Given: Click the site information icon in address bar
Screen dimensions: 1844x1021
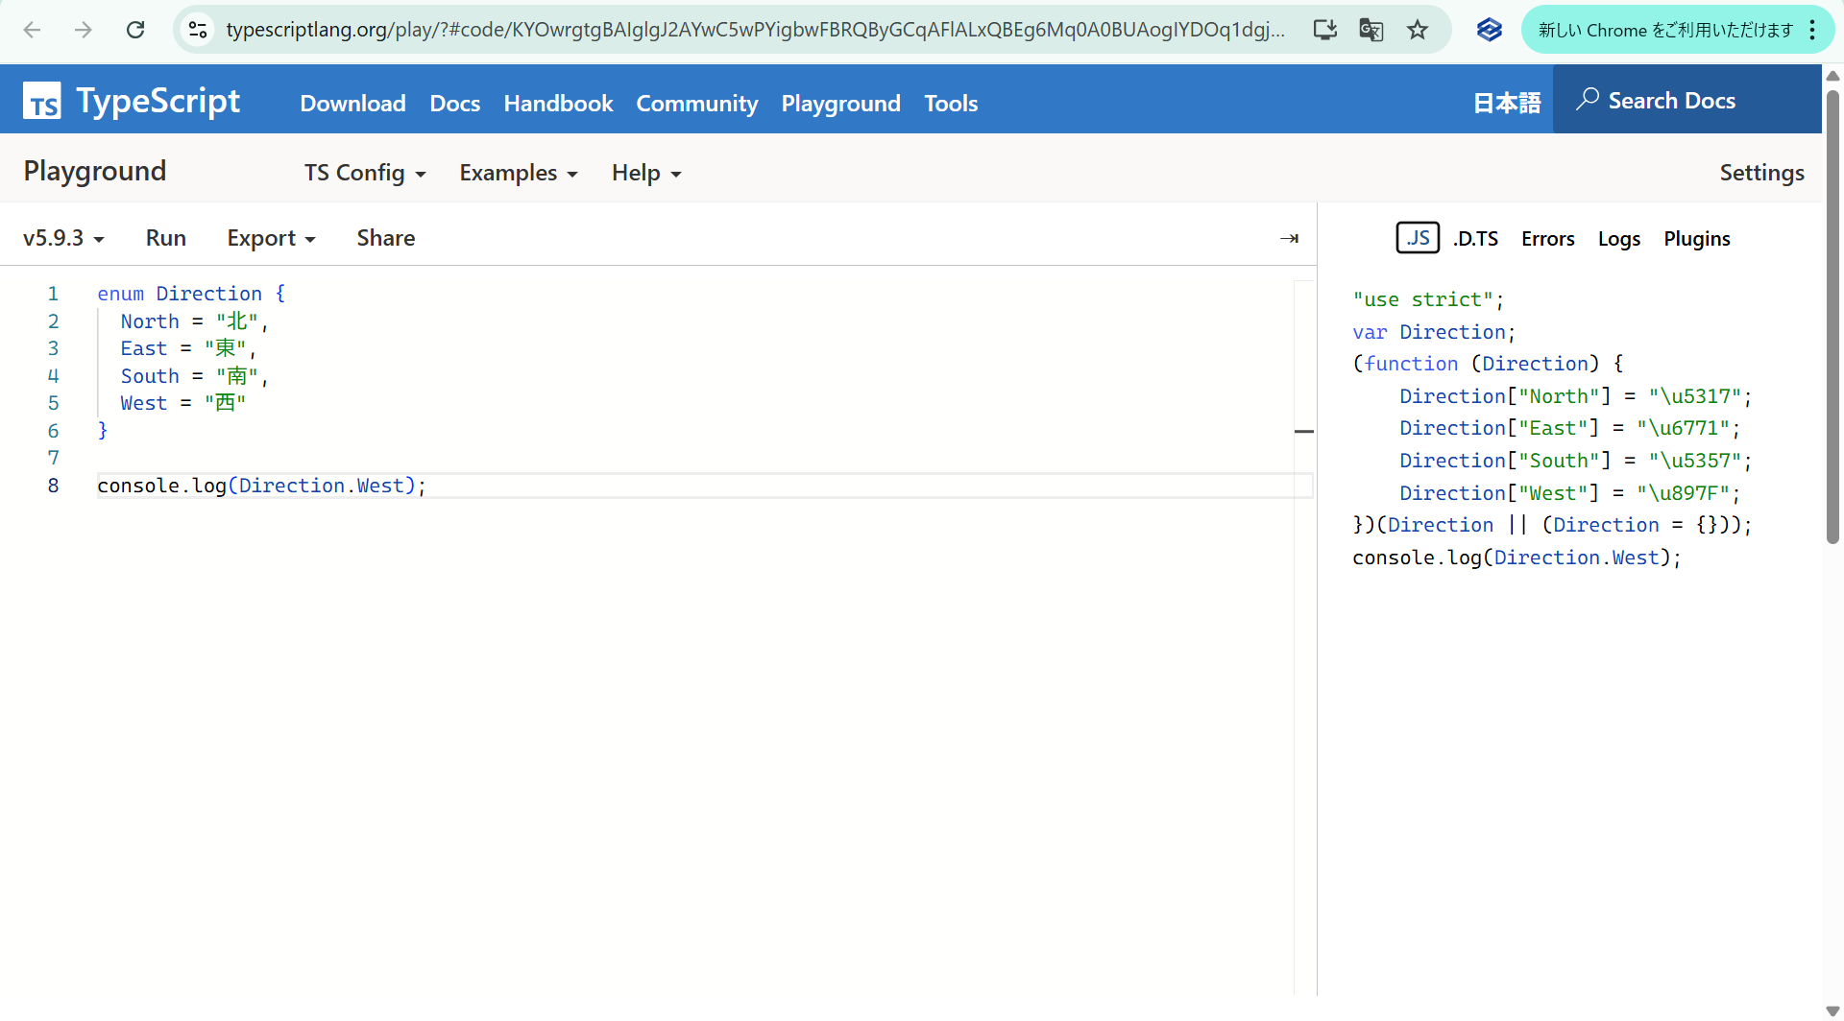Looking at the screenshot, I should click(198, 30).
